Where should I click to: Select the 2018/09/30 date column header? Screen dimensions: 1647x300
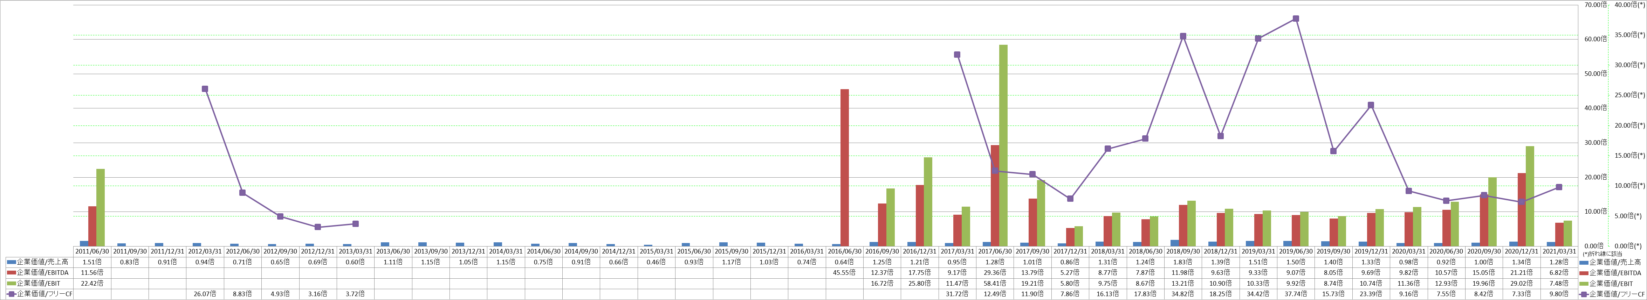click(x=1183, y=251)
